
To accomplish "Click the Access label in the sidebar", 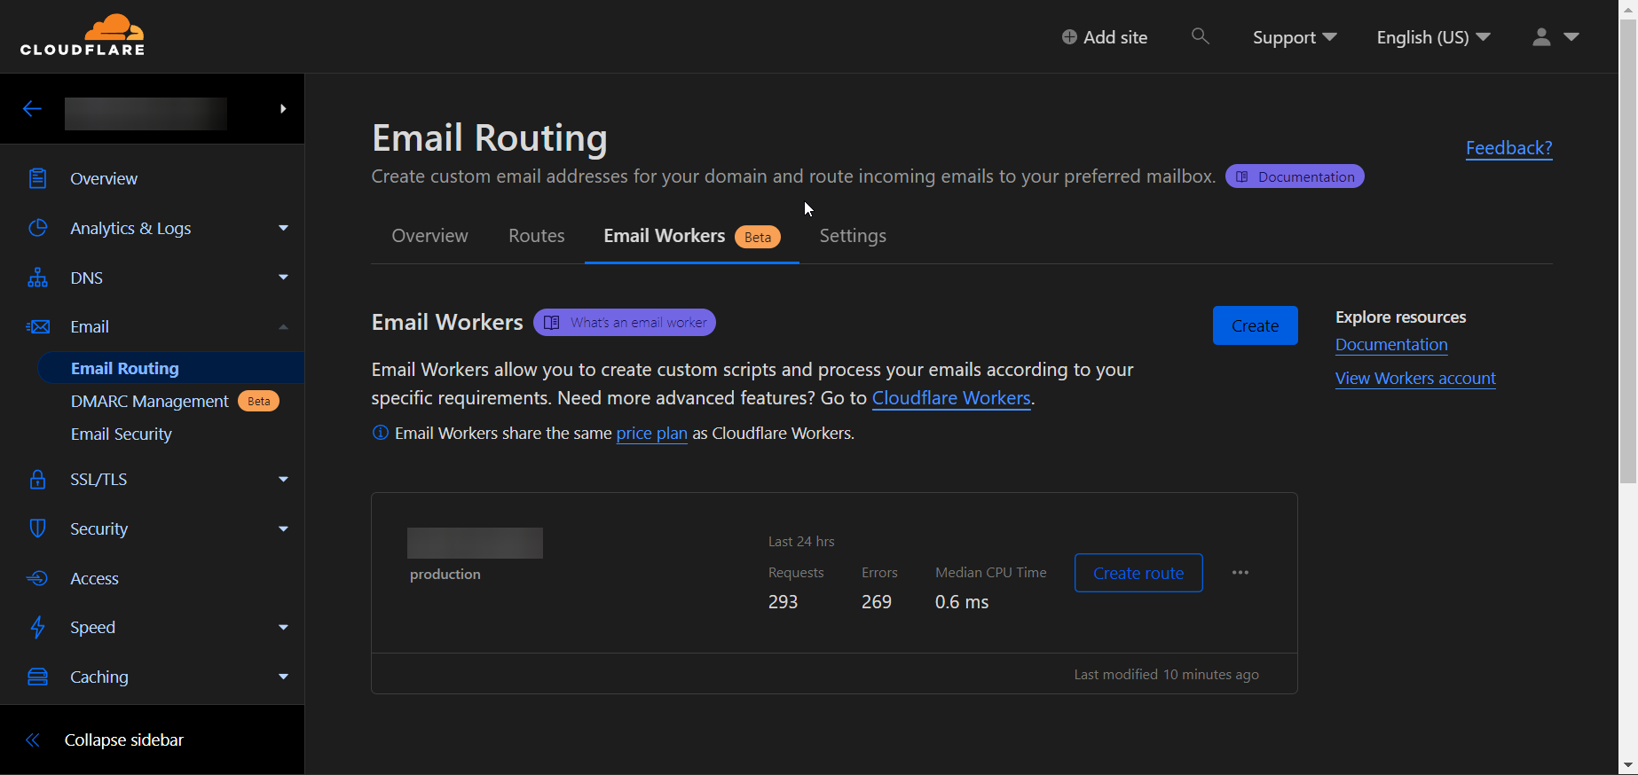I will tap(94, 578).
